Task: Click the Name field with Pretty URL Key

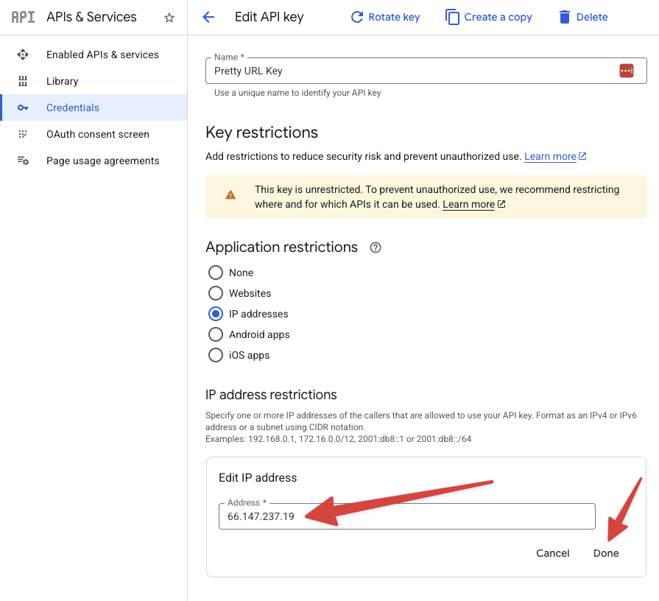Action: point(426,71)
